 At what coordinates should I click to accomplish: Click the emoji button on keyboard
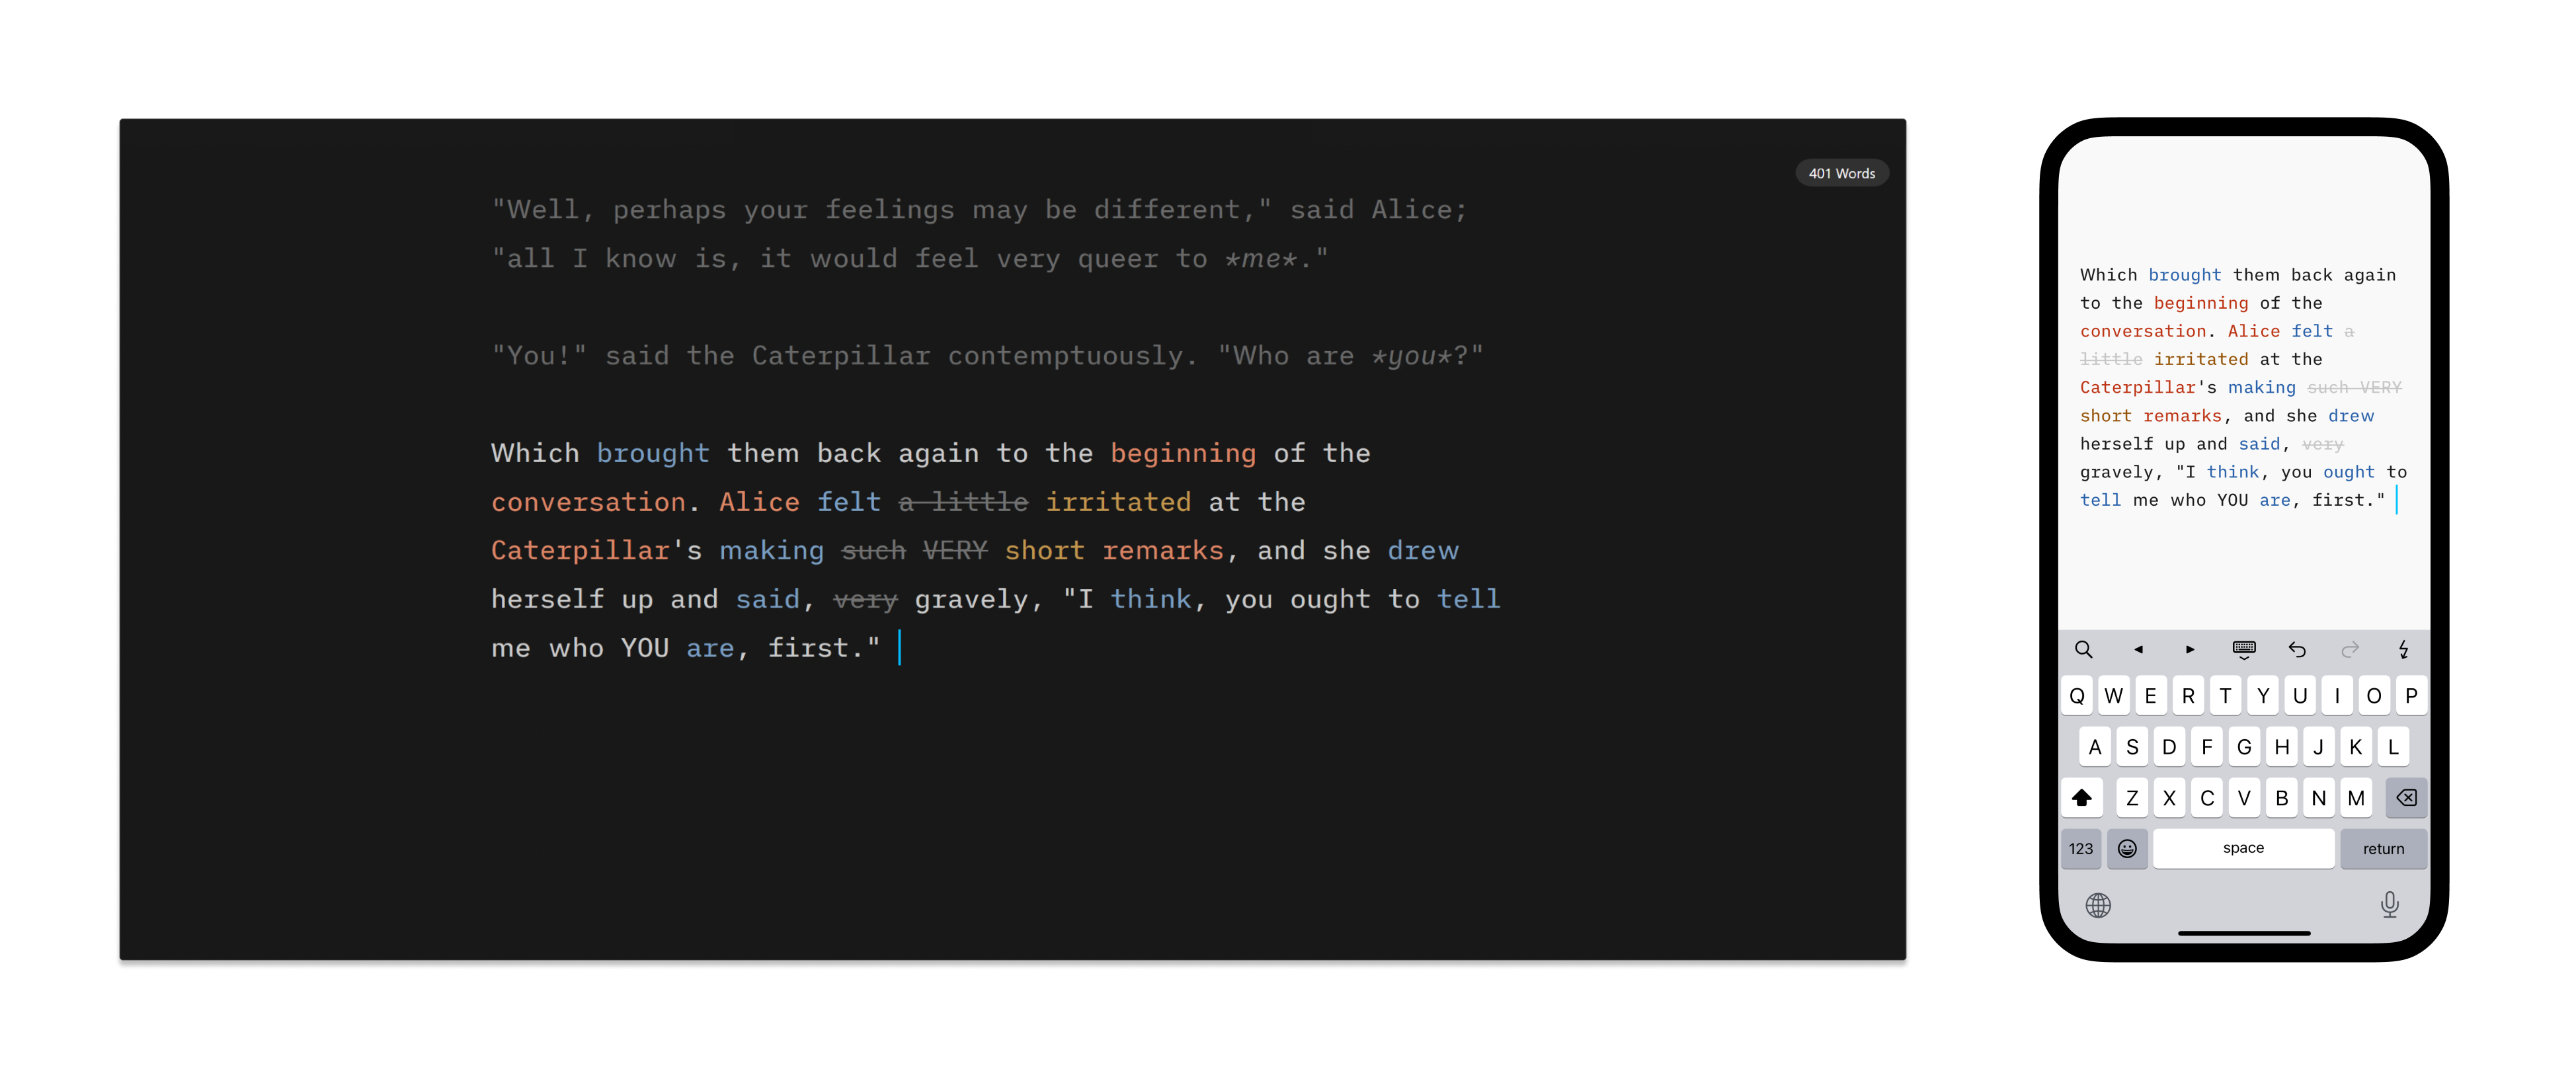tap(2126, 848)
